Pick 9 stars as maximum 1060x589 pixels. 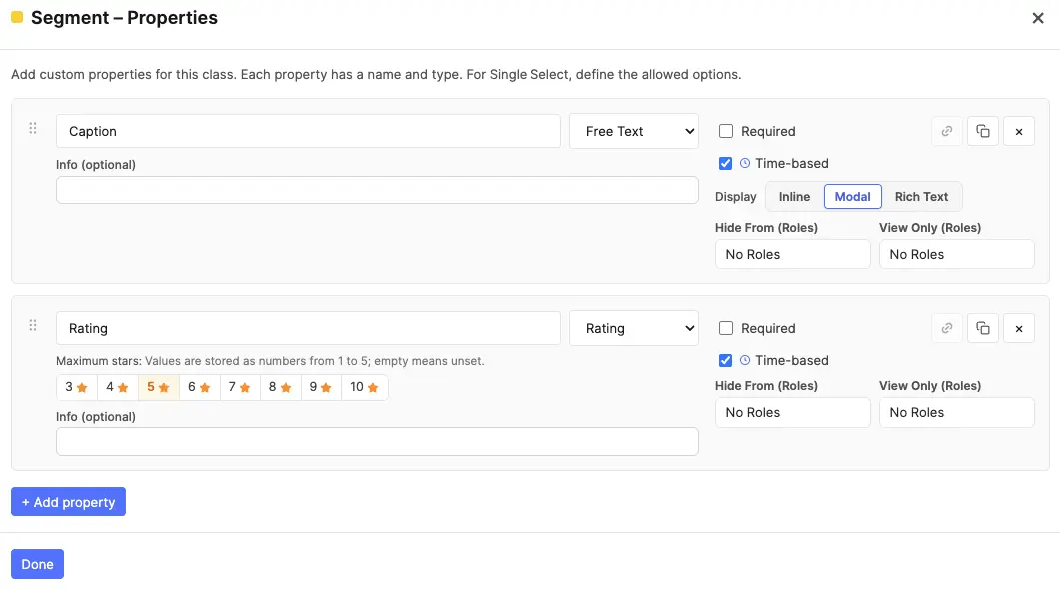coord(321,387)
